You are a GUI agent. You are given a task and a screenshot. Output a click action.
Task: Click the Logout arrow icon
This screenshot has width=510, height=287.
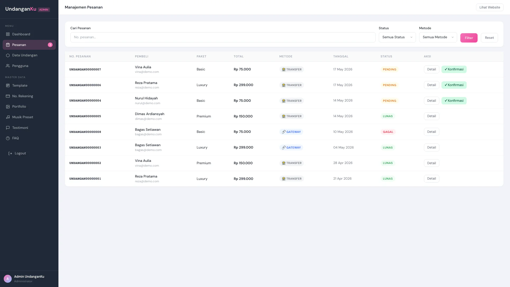(10, 153)
